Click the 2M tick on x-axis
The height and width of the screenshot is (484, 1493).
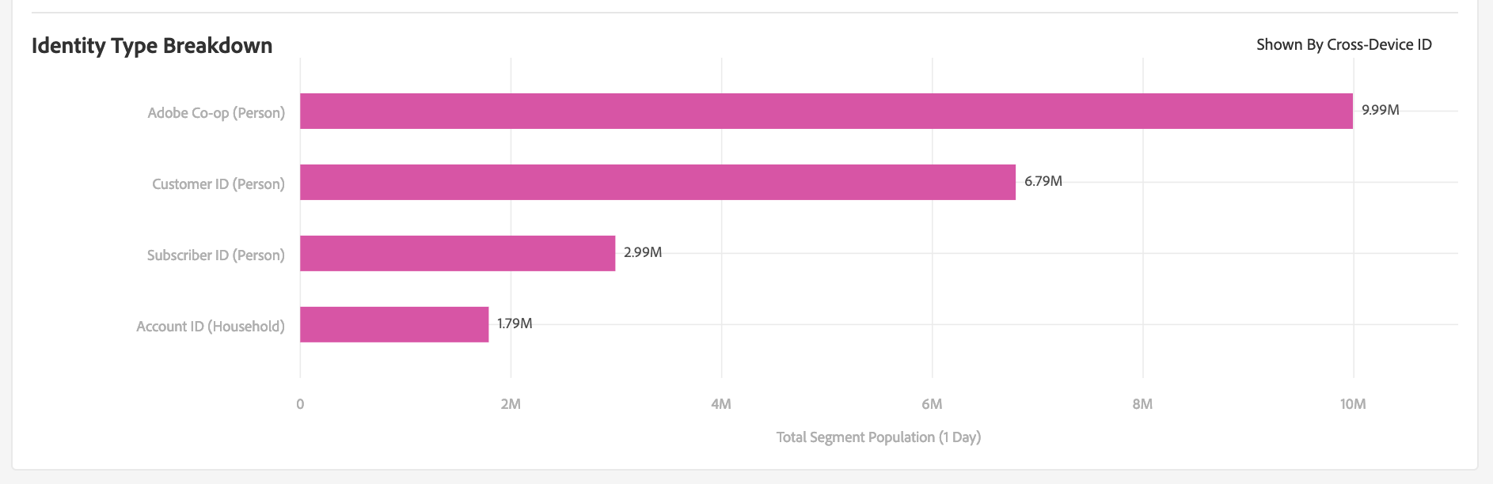point(511,404)
